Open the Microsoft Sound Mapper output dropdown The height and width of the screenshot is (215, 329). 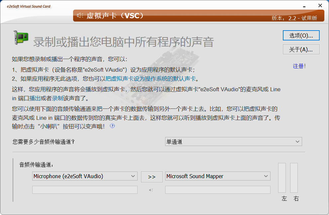(x=218, y=176)
